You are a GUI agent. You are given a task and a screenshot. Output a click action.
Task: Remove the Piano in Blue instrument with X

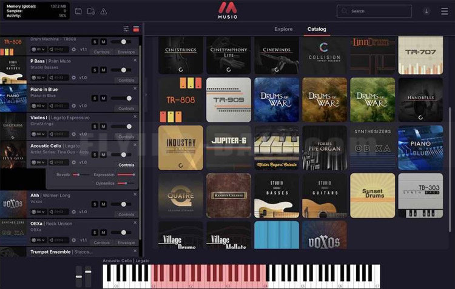[135, 88]
